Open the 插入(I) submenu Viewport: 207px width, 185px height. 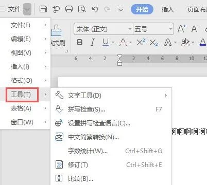coord(25,67)
